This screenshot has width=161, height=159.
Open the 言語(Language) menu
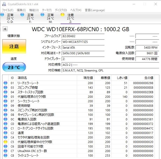95,10
